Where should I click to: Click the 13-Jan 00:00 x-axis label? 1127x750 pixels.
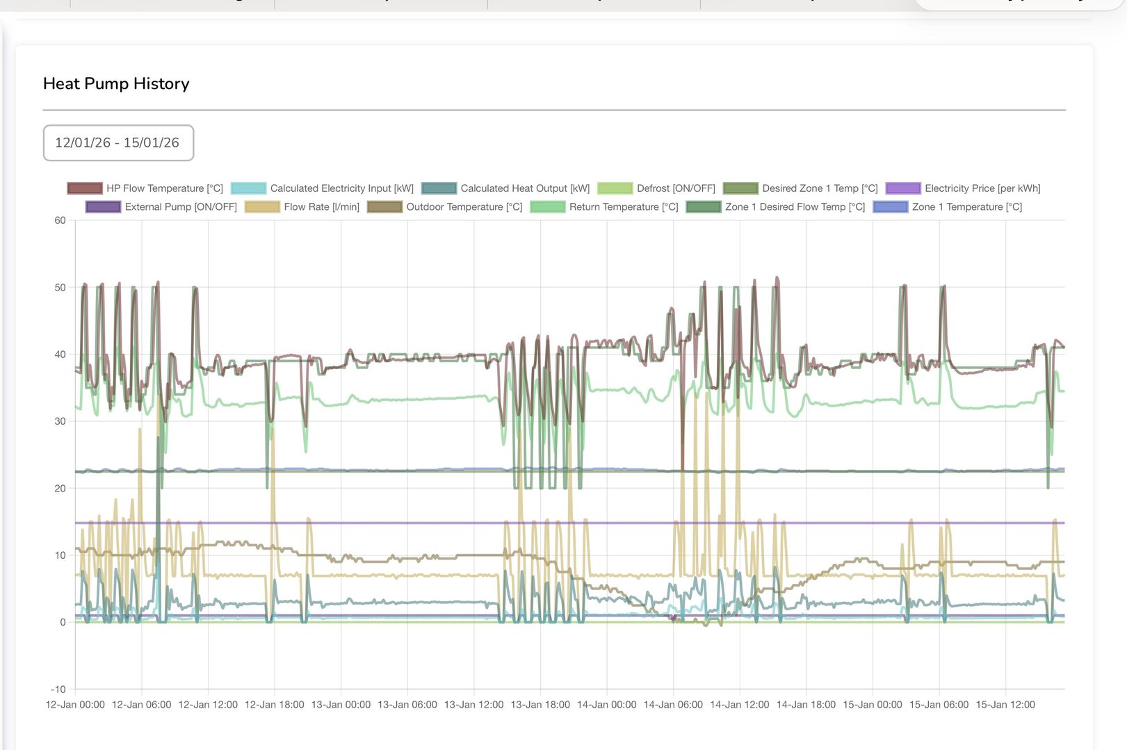click(x=341, y=705)
